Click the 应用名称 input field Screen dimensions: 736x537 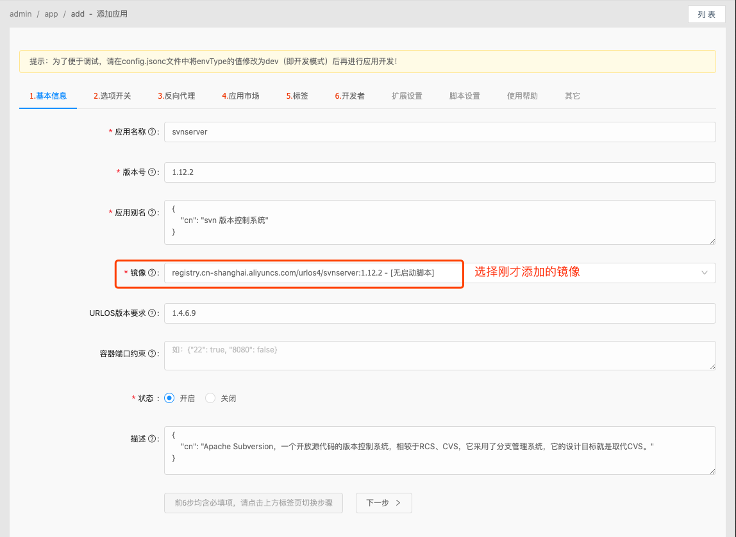[440, 132]
